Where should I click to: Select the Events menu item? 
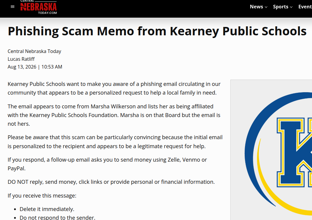[305, 7]
